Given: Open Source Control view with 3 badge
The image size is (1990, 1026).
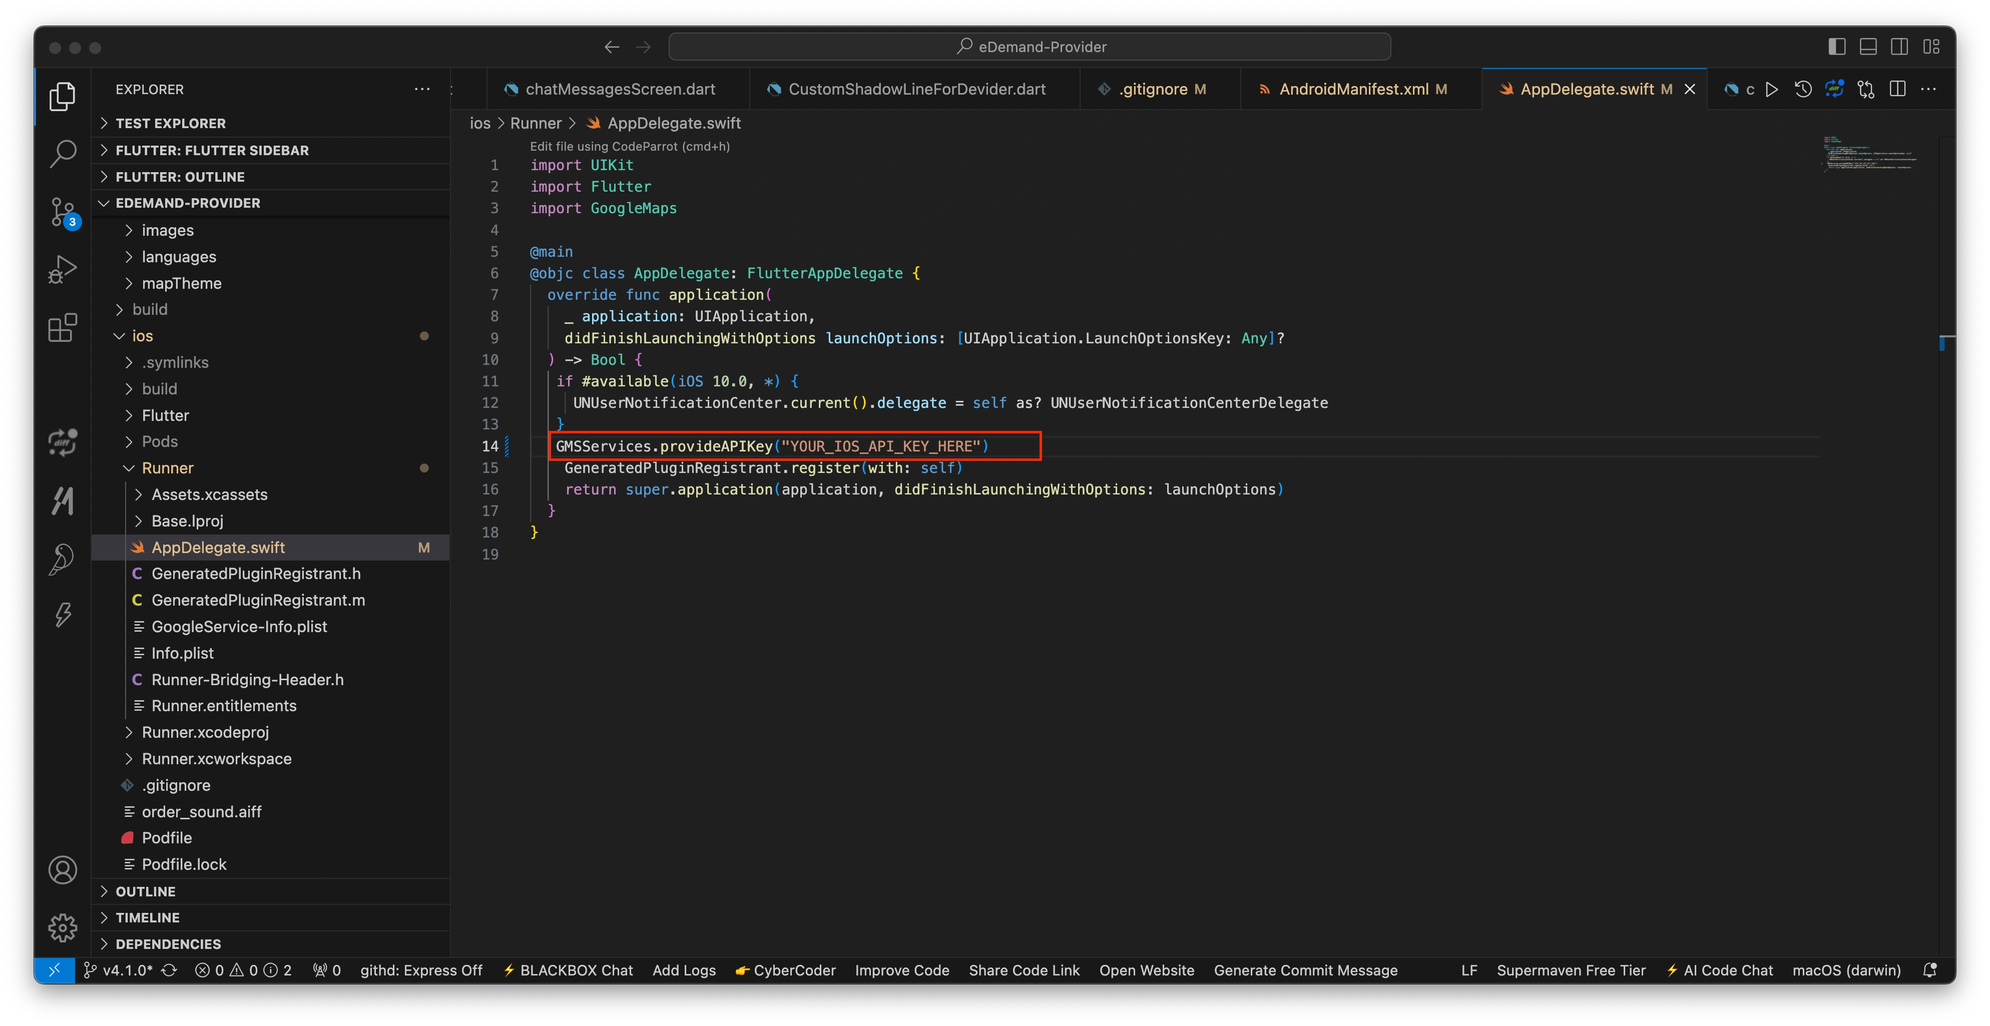Looking at the screenshot, I should [63, 211].
